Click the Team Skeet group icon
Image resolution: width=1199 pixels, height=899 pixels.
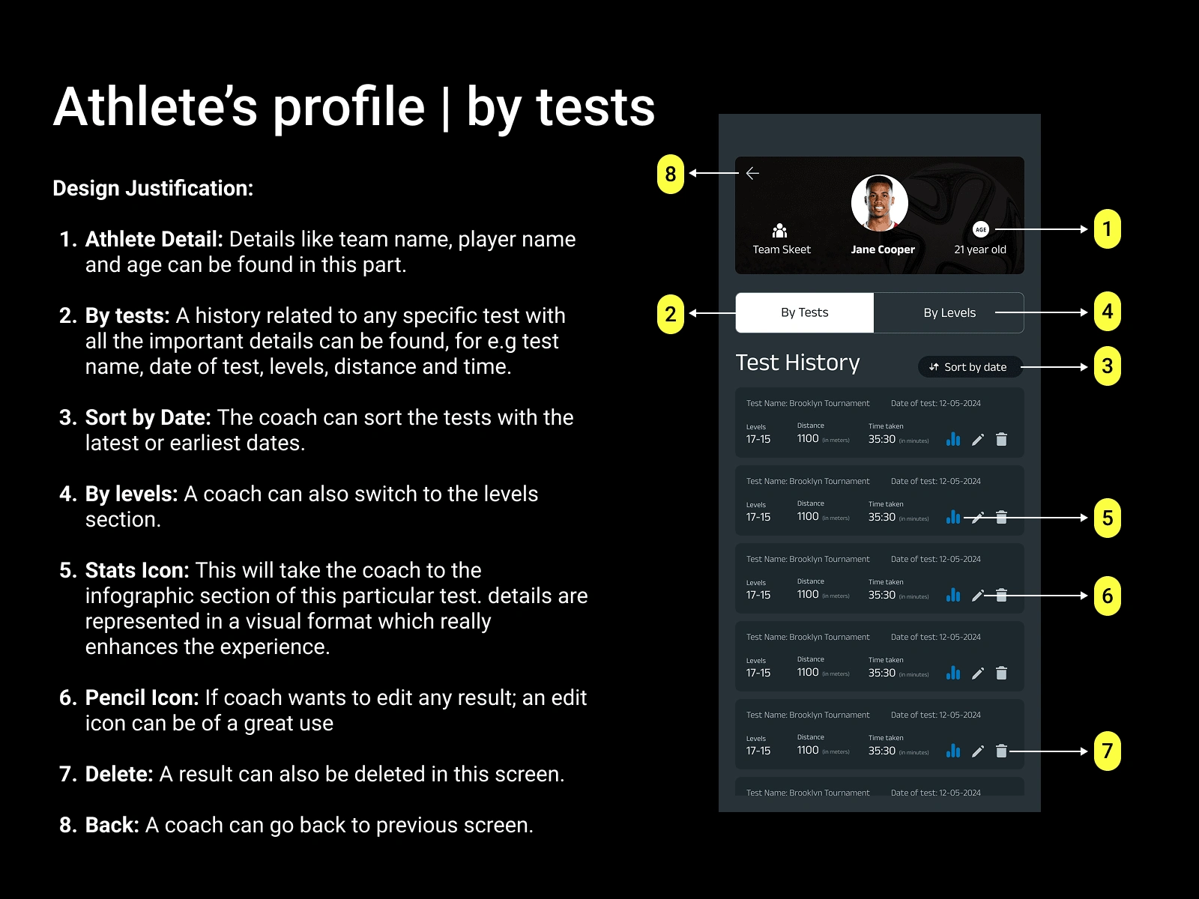[780, 230]
